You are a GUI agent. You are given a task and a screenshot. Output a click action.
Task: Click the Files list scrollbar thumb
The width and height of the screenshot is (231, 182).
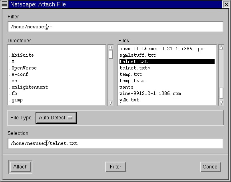point(221,93)
